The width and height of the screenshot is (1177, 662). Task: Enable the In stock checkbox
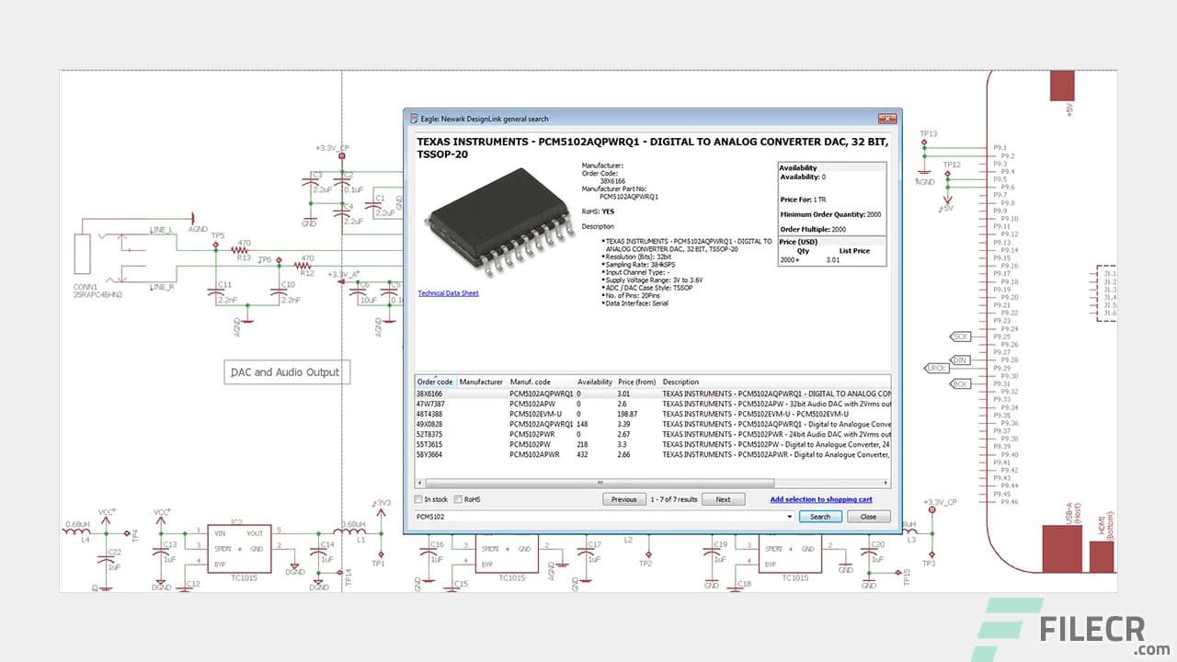coord(419,499)
